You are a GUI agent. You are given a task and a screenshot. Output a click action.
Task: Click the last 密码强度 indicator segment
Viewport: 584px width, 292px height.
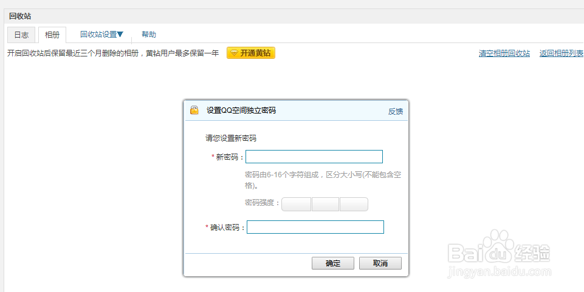click(x=354, y=204)
